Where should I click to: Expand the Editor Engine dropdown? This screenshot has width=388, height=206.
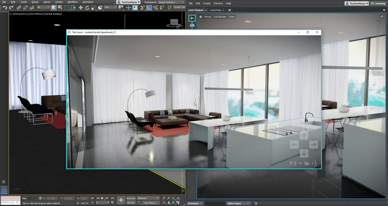[238, 203]
